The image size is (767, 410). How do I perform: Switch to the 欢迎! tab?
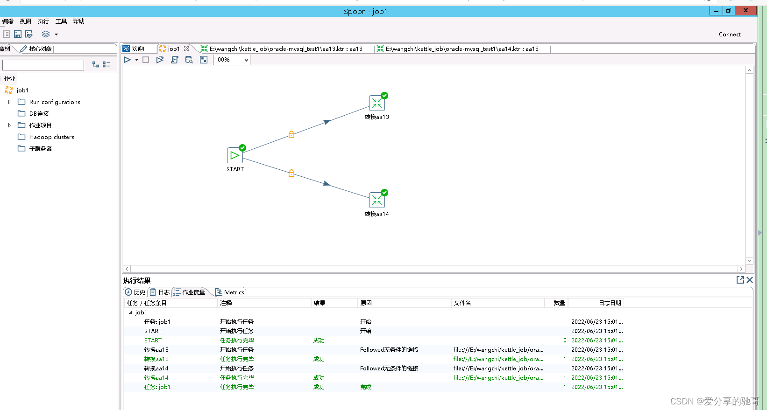click(134, 49)
